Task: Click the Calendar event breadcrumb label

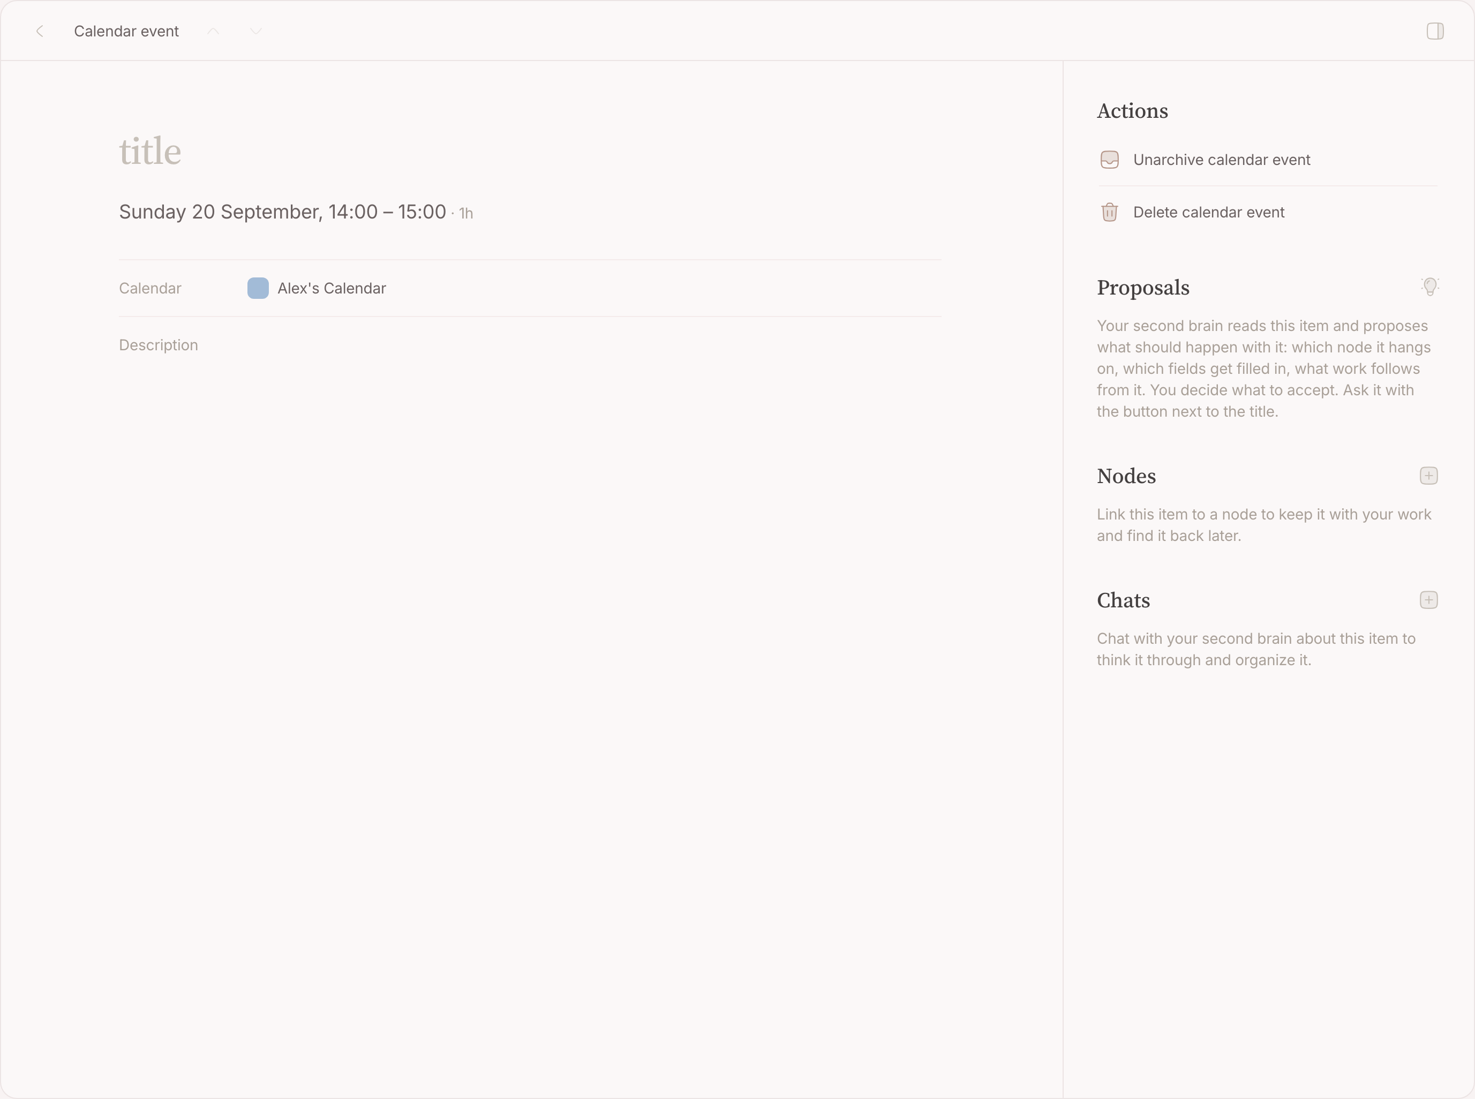Action: 126,31
